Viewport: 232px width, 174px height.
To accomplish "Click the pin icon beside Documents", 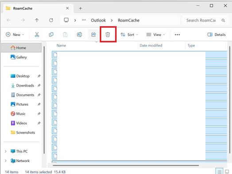I will pos(39,95).
